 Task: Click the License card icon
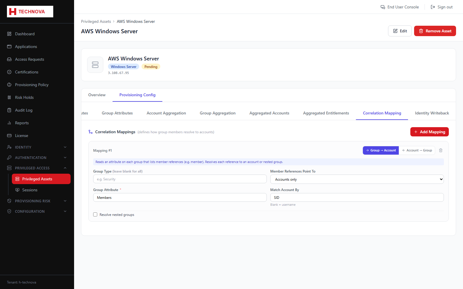pyautogui.click(x=9, y=136)
